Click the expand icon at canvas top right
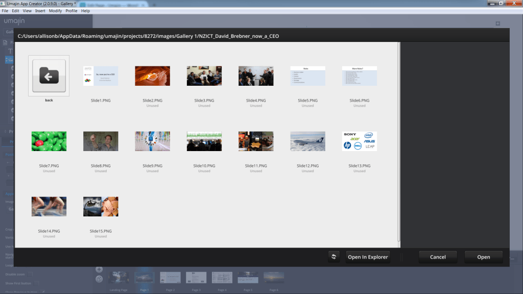 [497, 23]
